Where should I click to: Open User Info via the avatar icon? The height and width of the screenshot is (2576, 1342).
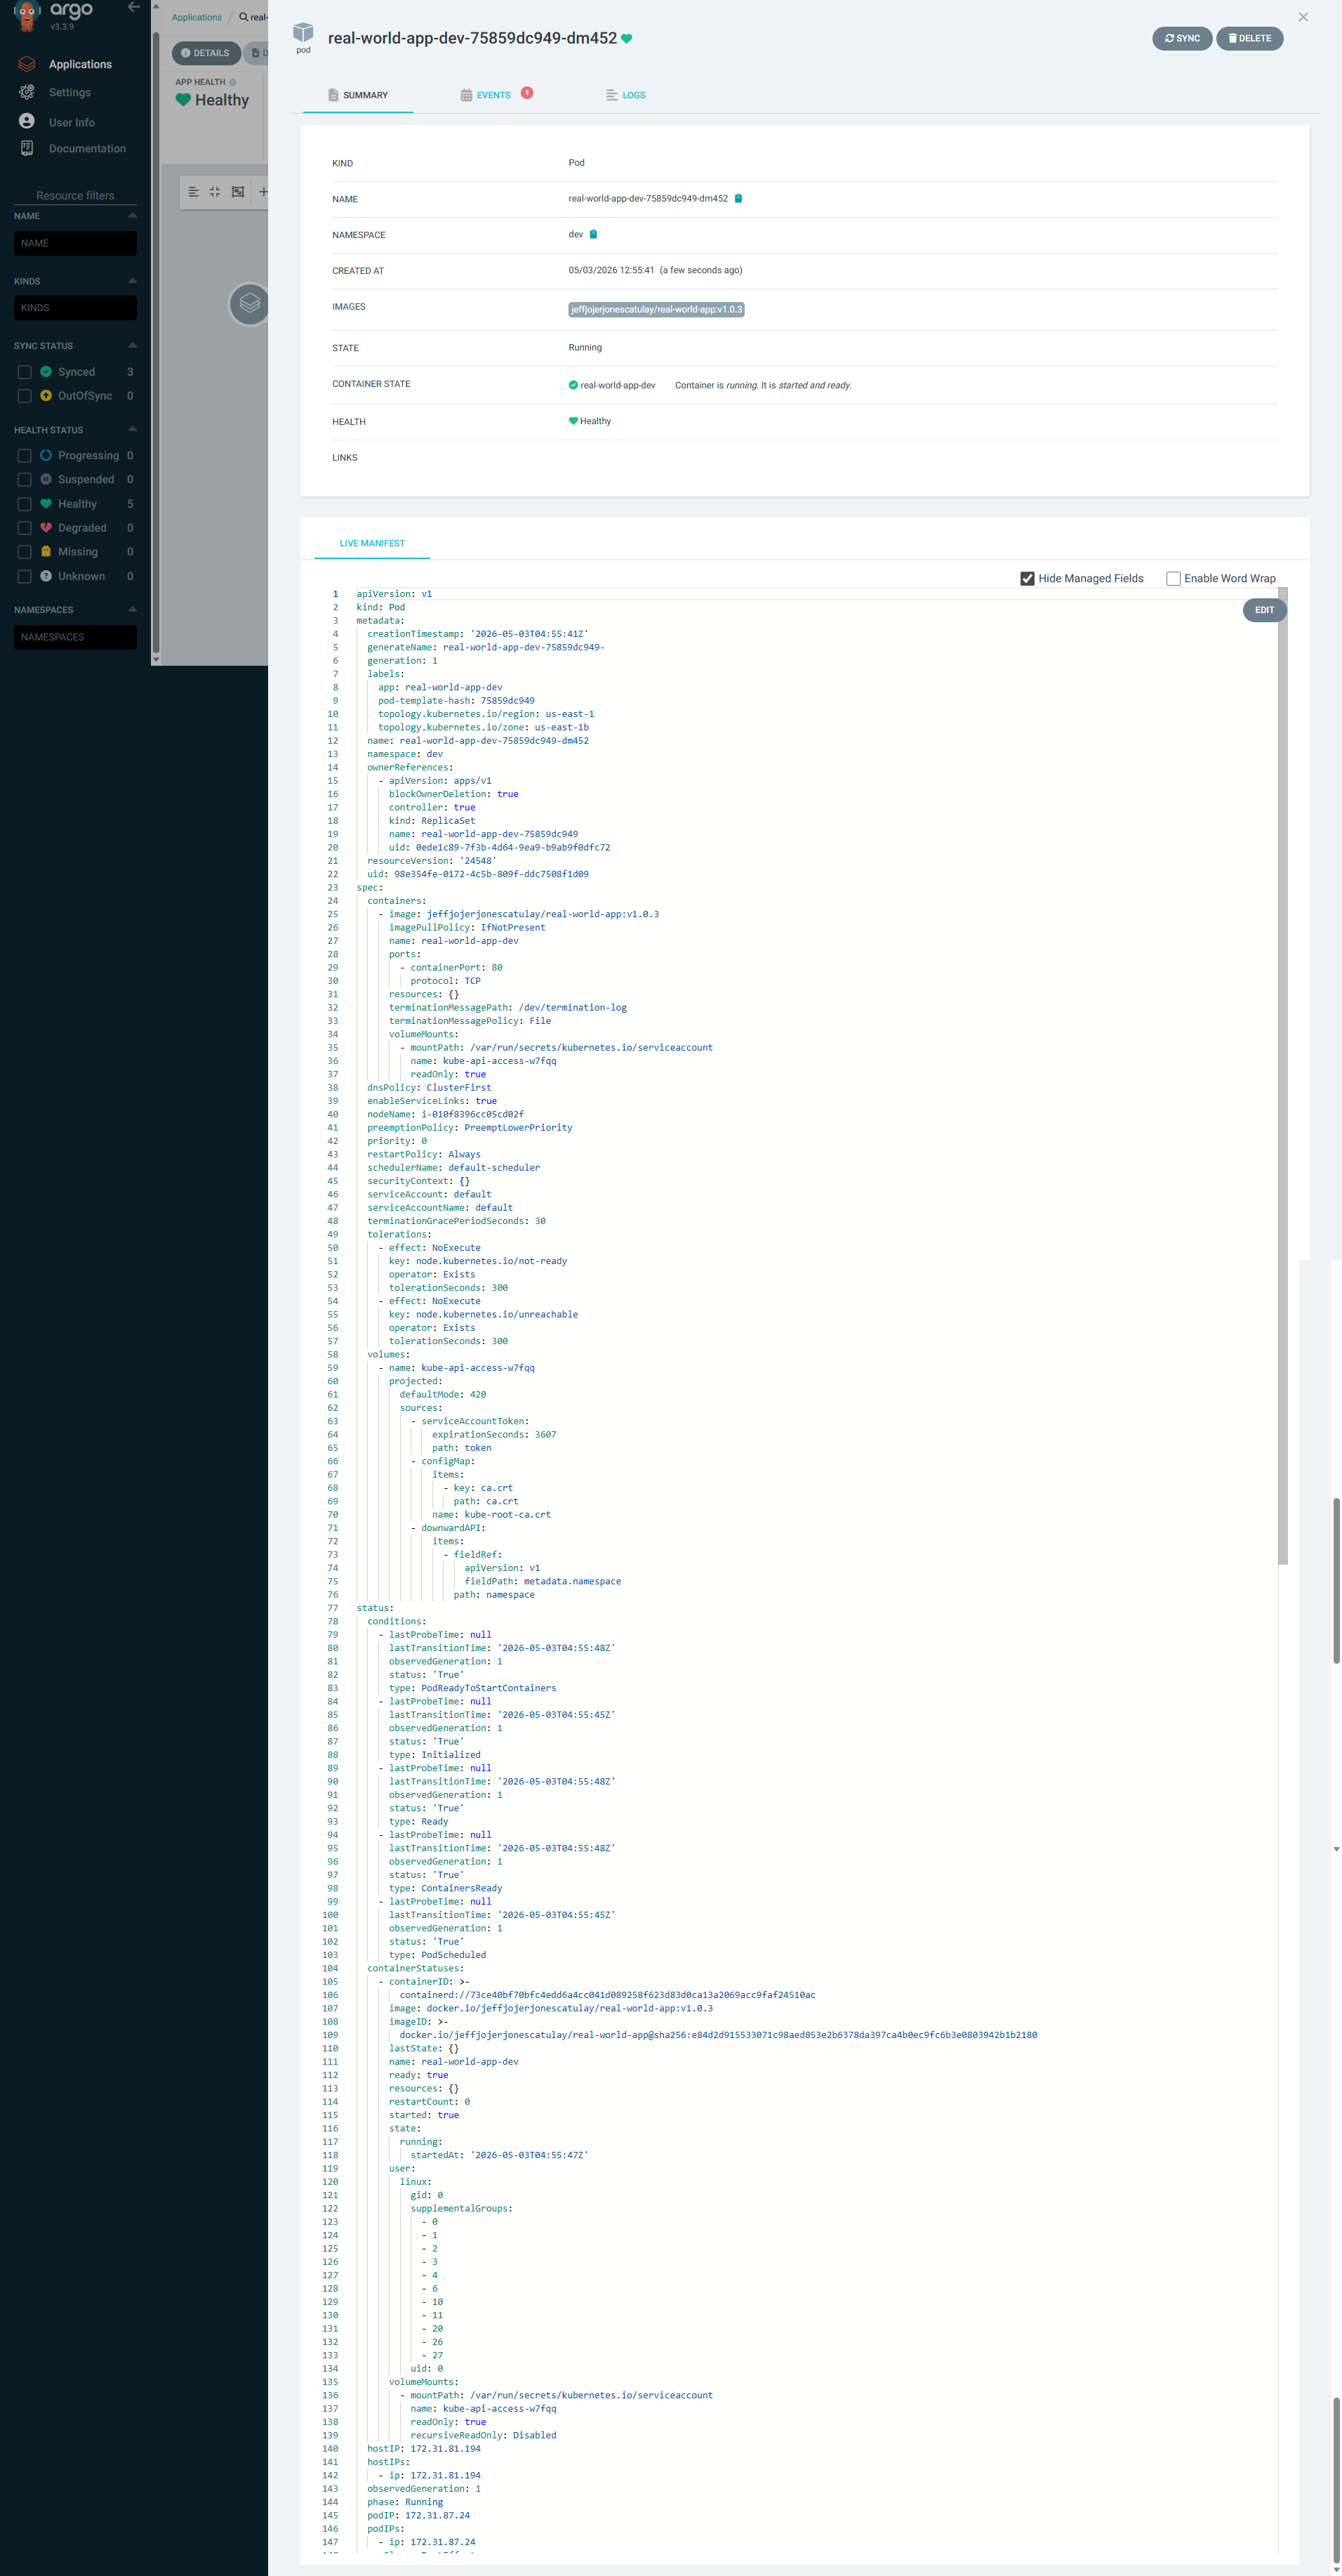point(27,121)
